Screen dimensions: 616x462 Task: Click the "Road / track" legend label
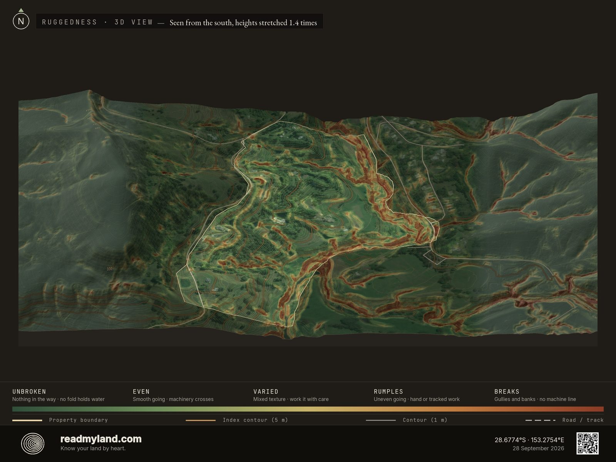point(583,420)
